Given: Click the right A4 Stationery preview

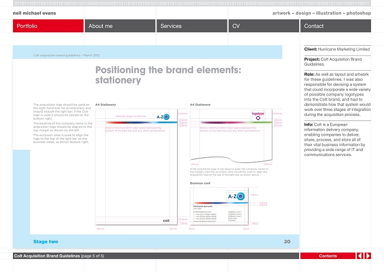Looking at the screenshot, I should click(x=231, y=136).
